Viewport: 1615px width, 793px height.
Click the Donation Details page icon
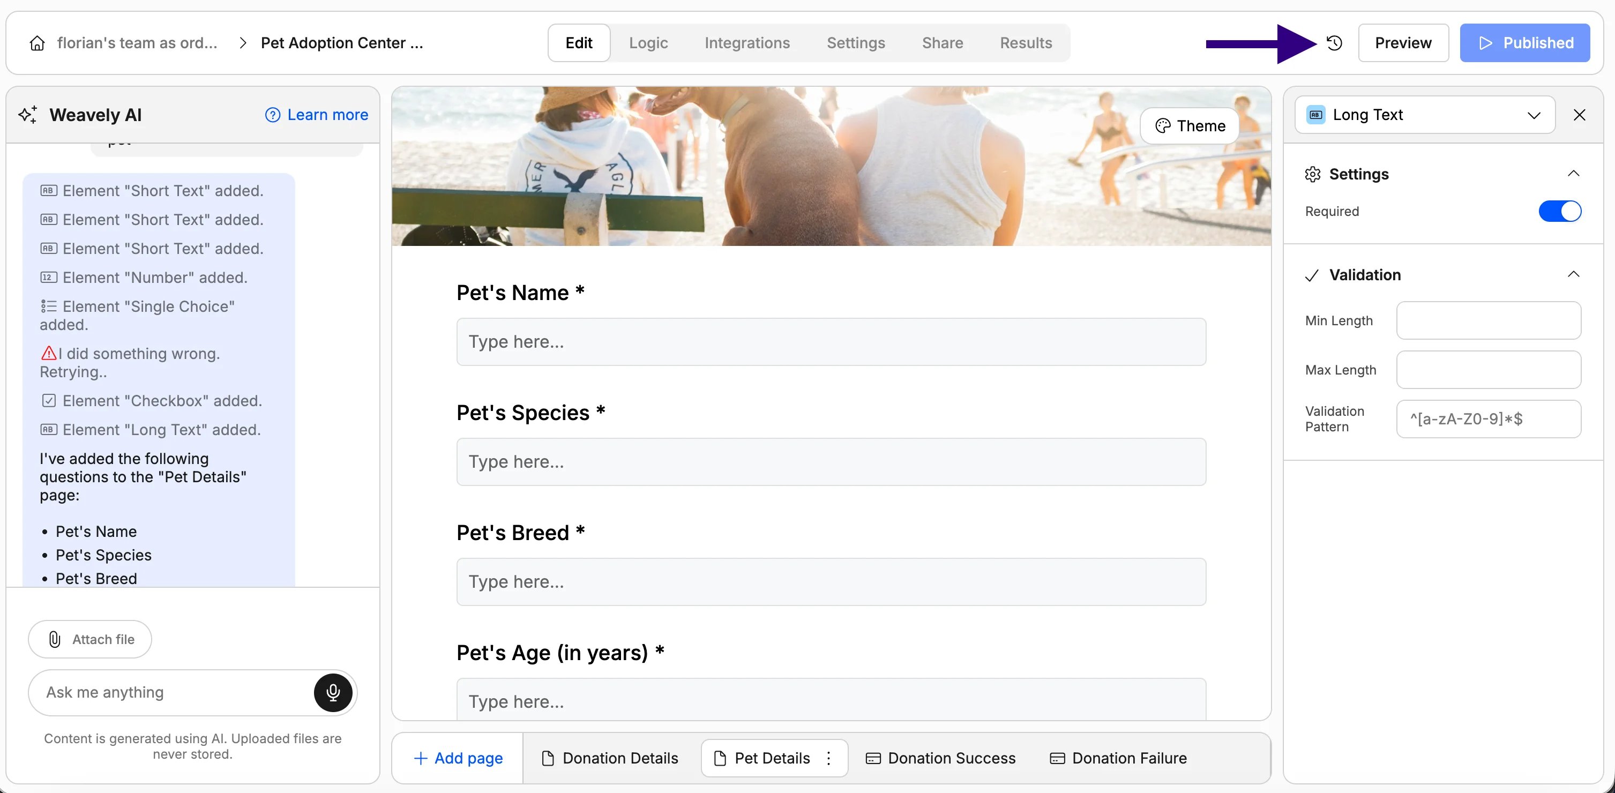coord(547,758)
